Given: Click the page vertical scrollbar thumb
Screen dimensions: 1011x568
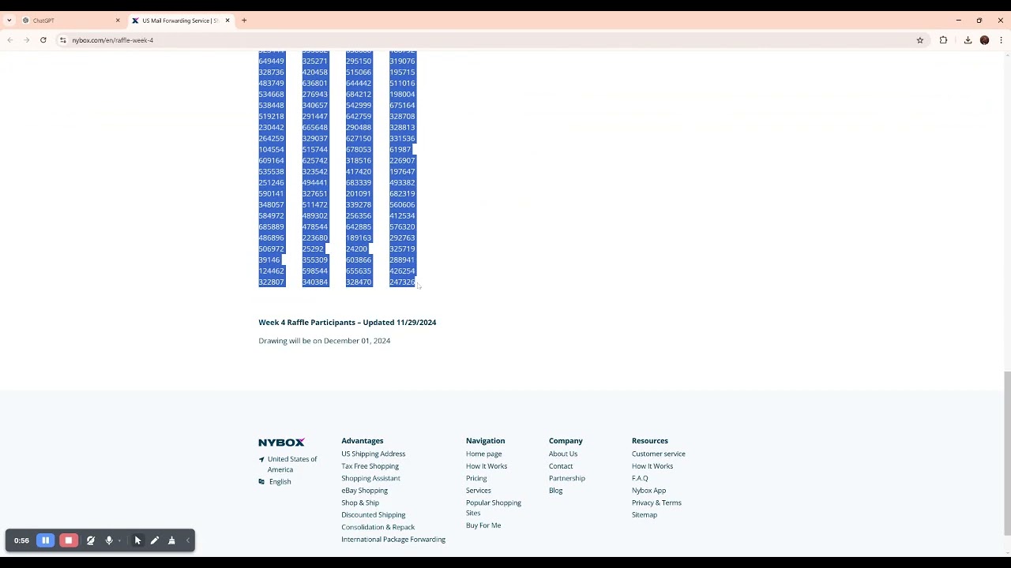Looking at the screenshot, I should click(1006, 454).
